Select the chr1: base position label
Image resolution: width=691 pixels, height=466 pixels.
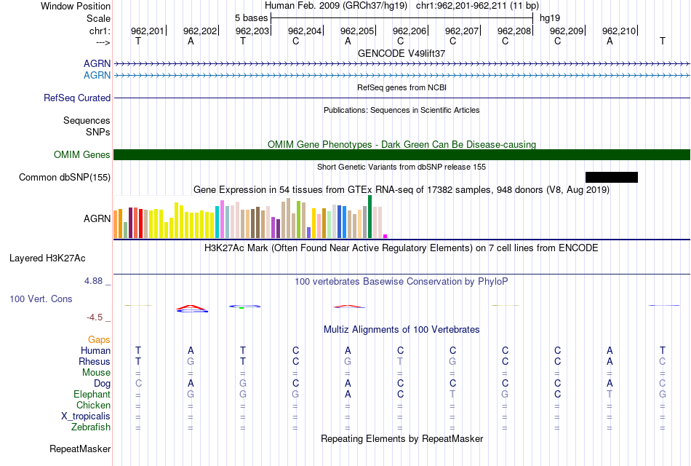coord(100,31)
